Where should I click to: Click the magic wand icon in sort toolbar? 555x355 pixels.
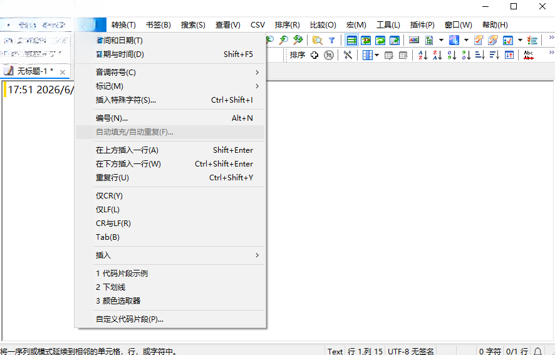click(x=348, y=55)
